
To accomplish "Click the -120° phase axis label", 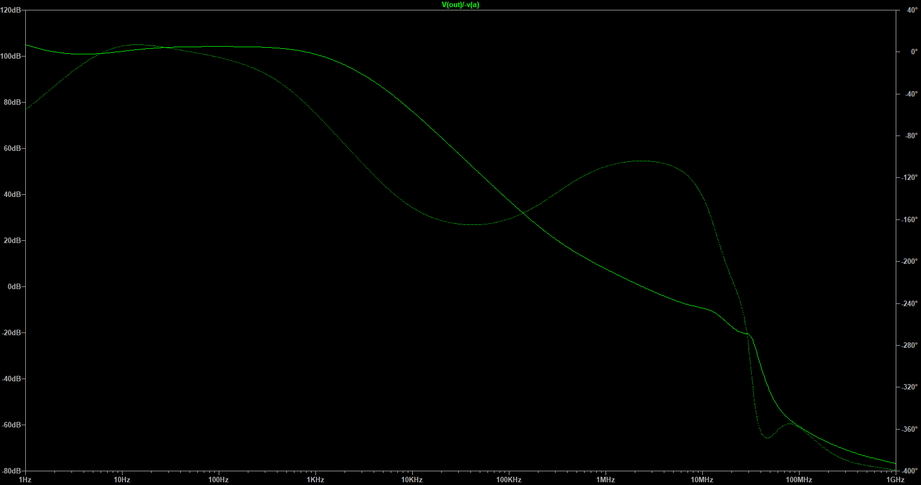I will pyautogui.click(x=910, y=177).
